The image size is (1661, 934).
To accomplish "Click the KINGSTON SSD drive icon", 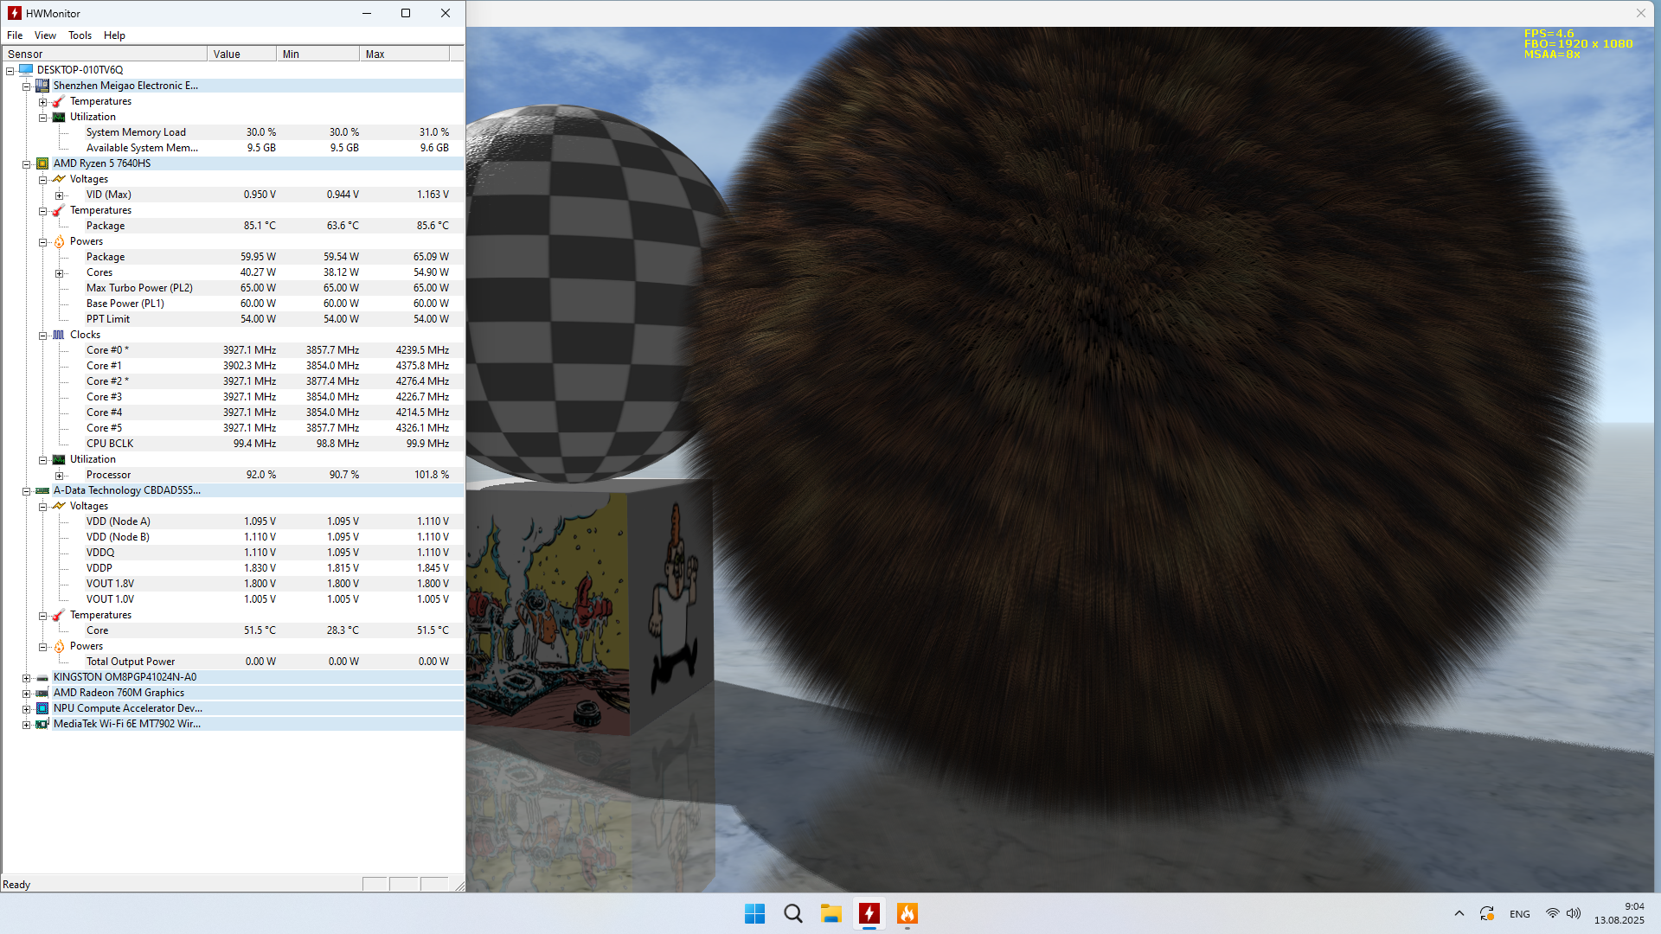I will pos(42,677).
